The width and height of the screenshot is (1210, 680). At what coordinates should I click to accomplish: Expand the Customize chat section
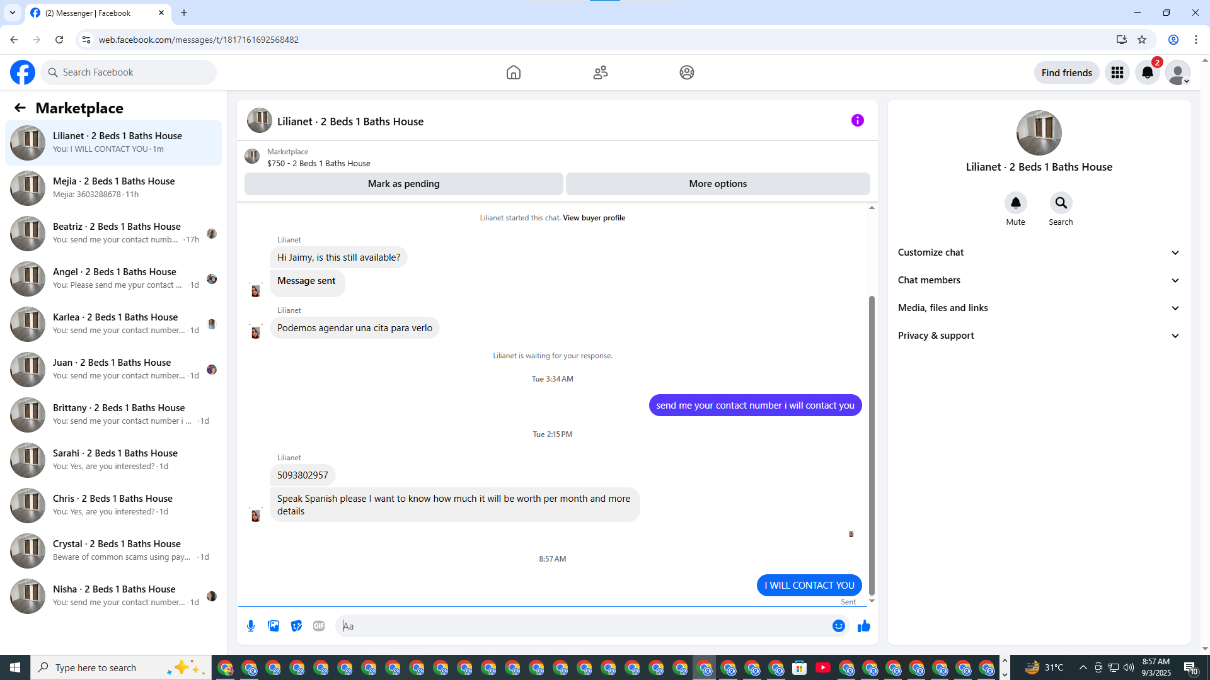1039,252
